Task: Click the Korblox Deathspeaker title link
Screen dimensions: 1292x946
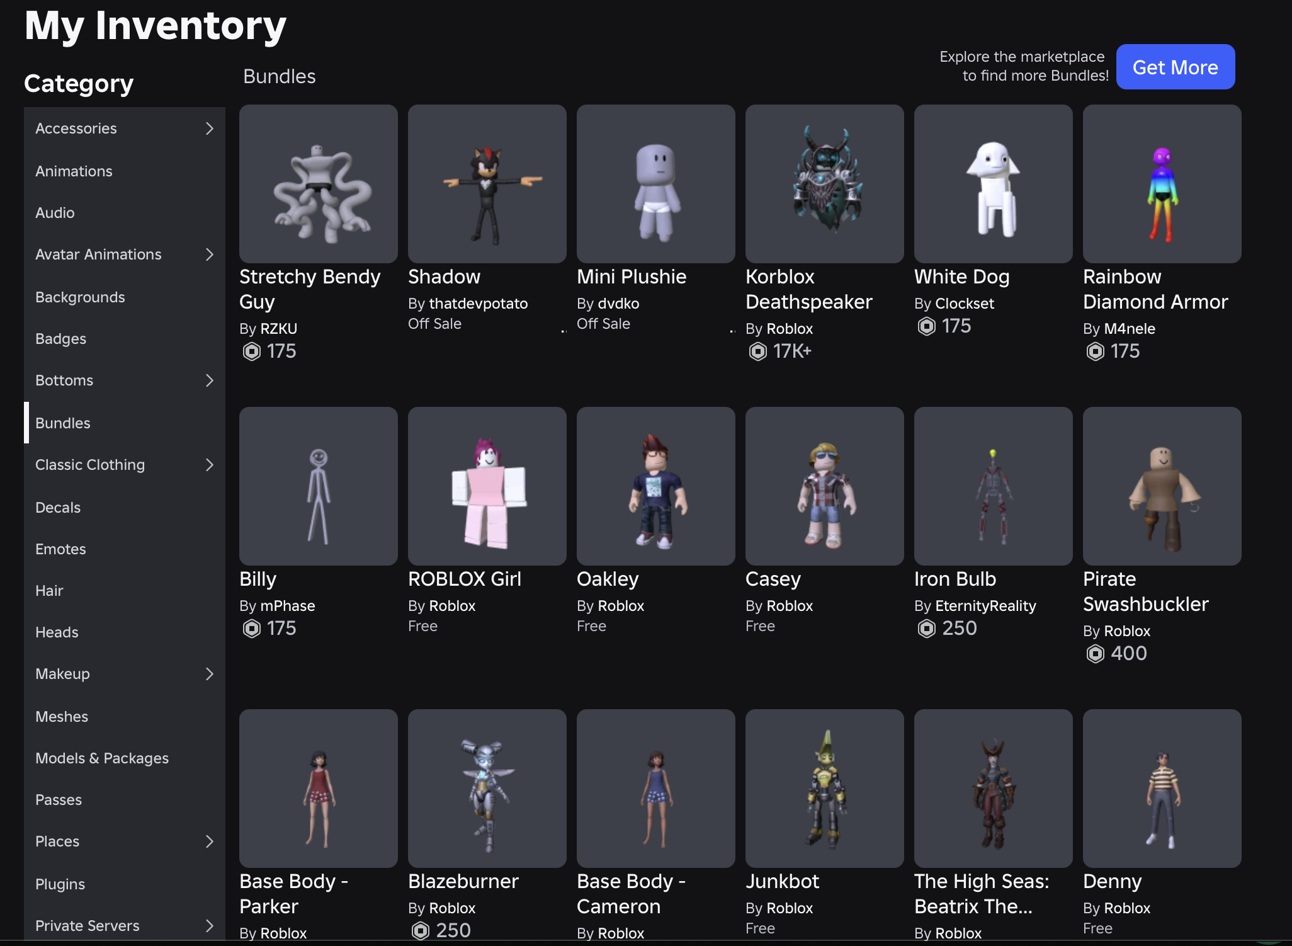Action: coord(809,289)
